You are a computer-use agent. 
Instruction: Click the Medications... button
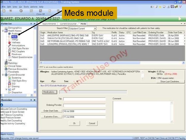tap(50, 92)
